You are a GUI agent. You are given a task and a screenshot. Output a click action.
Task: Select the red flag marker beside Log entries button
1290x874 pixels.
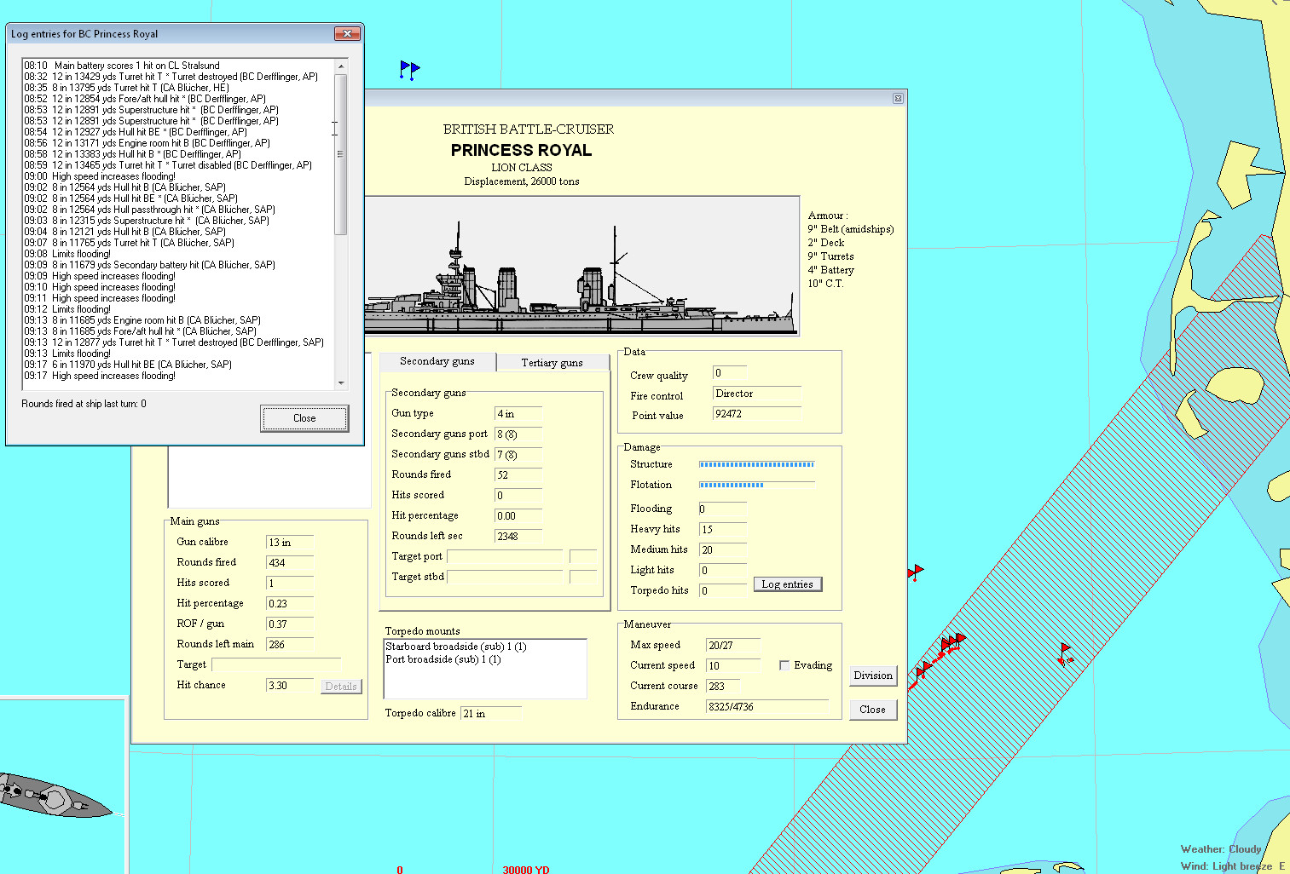[x=916, y=572]
